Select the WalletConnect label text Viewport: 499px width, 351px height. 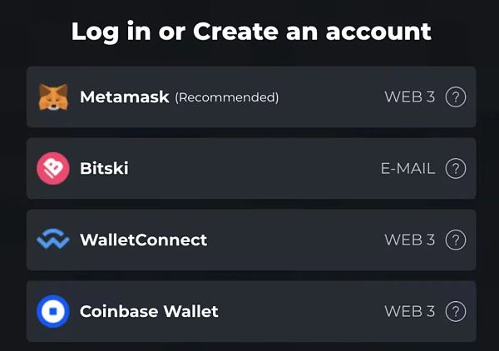click(143, 240)
